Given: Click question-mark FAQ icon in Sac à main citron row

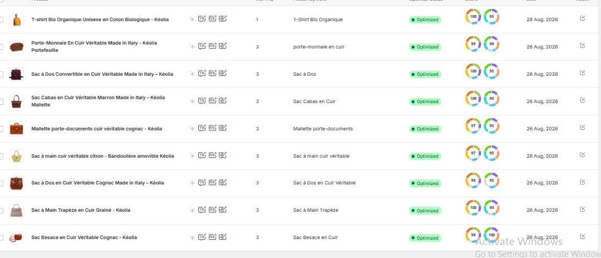Looking at the screenshot, I should pyautogui.click(x=202, y=155).
